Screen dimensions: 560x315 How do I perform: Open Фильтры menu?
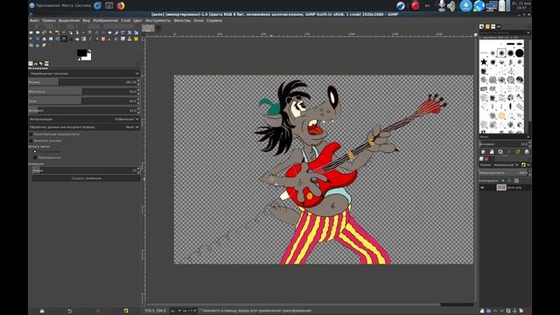182,21
